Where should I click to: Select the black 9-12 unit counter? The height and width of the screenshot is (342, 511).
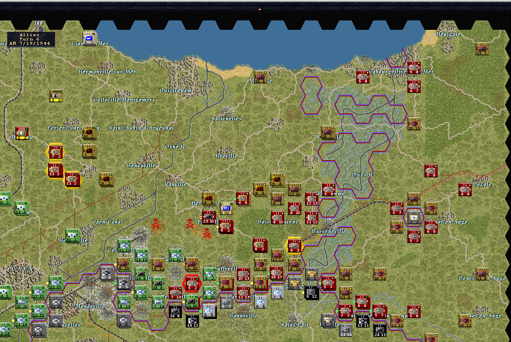coord(311,293)
